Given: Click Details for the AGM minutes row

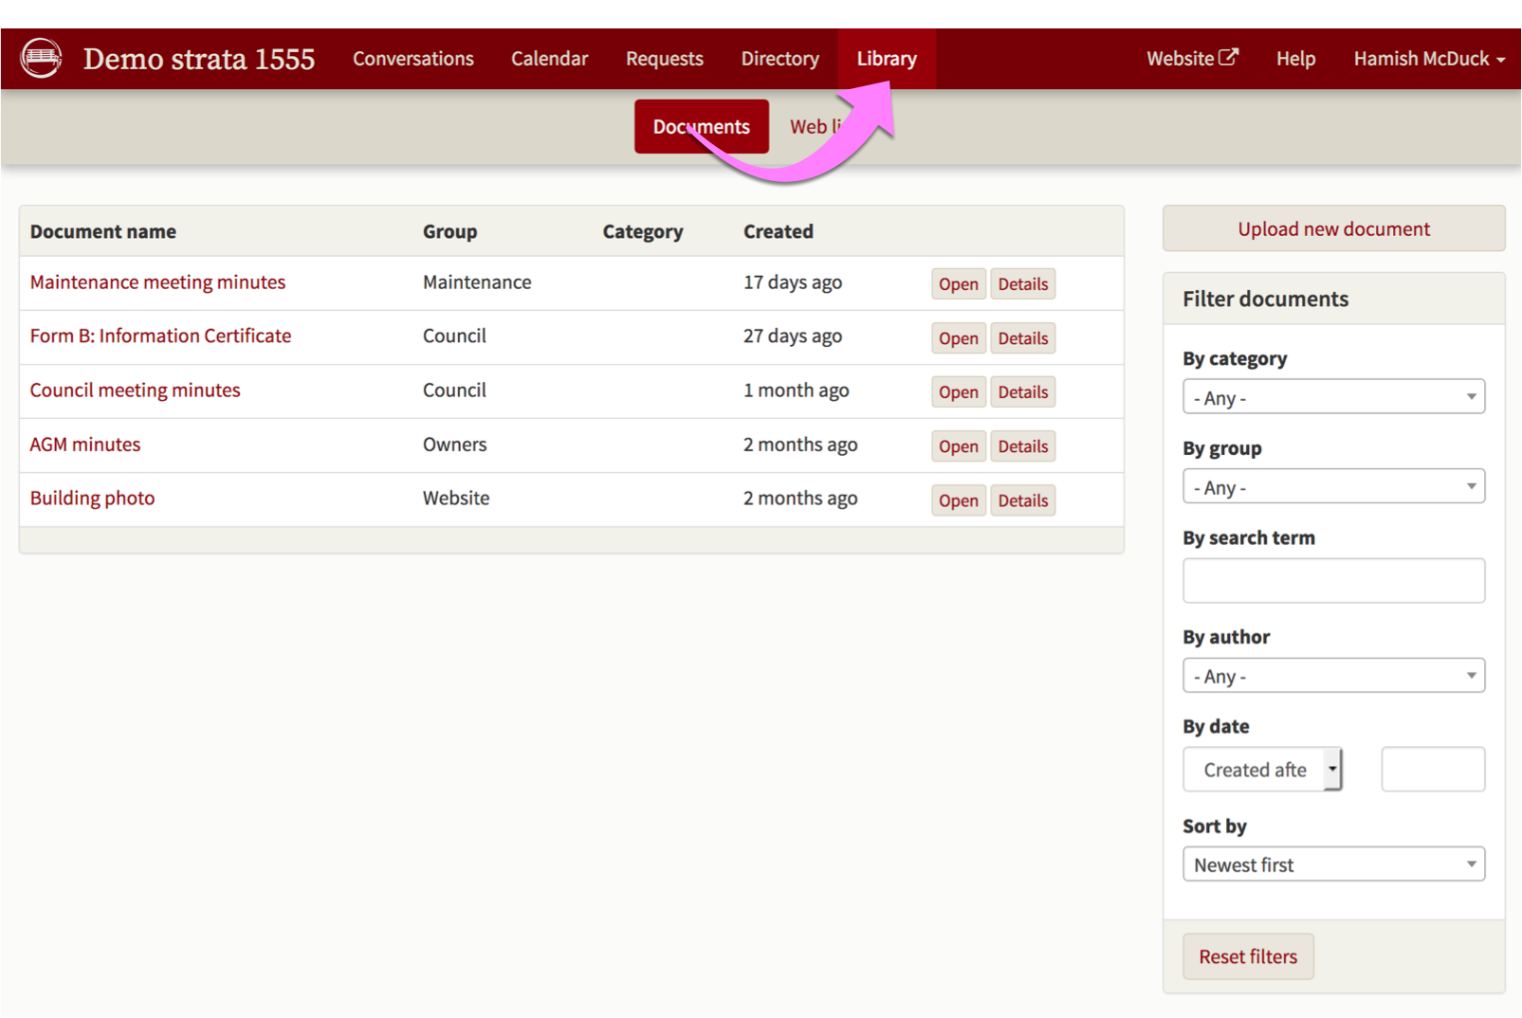Looking at the screenshot, I should [1022, 445].
